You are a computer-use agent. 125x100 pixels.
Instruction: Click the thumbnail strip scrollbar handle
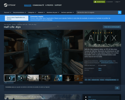(11, 83)
